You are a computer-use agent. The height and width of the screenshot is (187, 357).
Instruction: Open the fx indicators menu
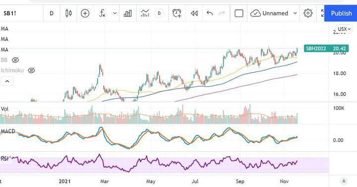point(102,13)
